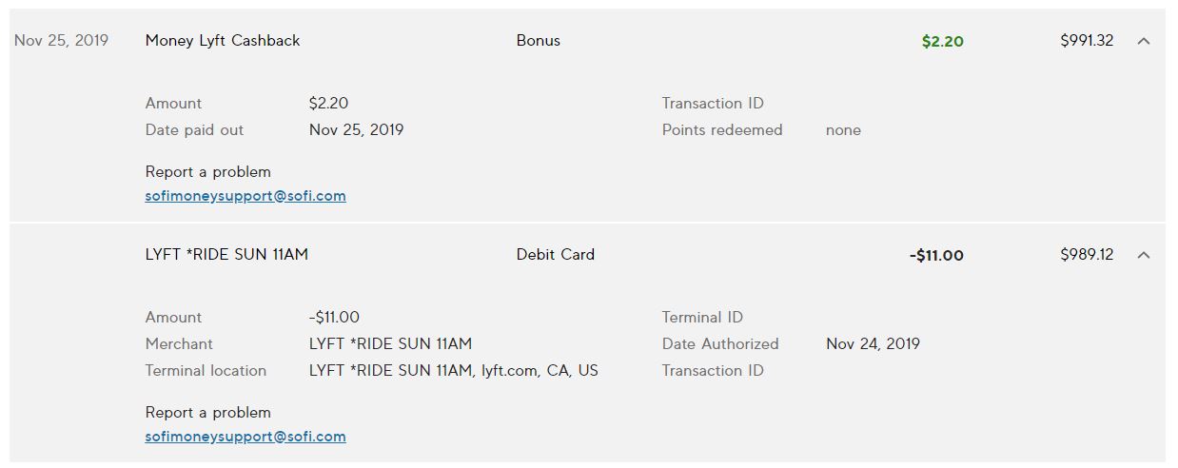Select the Money Lyft Cashback row title
This screenshot has width=1178, height=468.
223,41
